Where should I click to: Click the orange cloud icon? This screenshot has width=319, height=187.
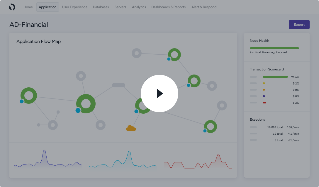click(131, 128)
